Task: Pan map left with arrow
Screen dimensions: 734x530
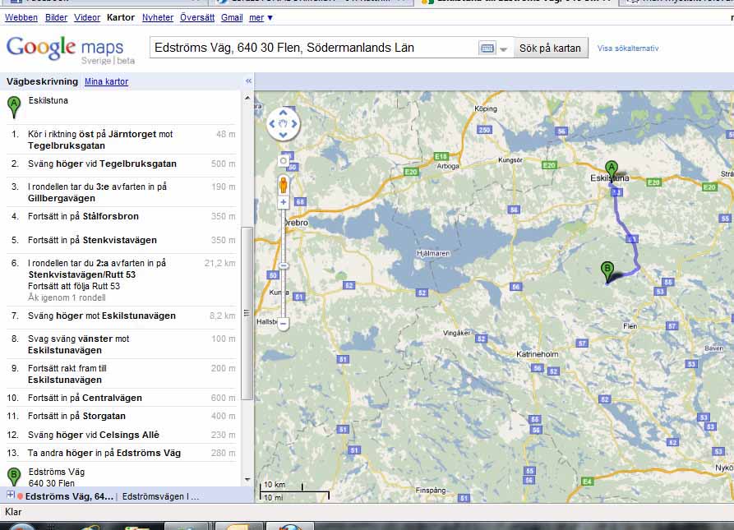Action: click(x=272, y=124)
